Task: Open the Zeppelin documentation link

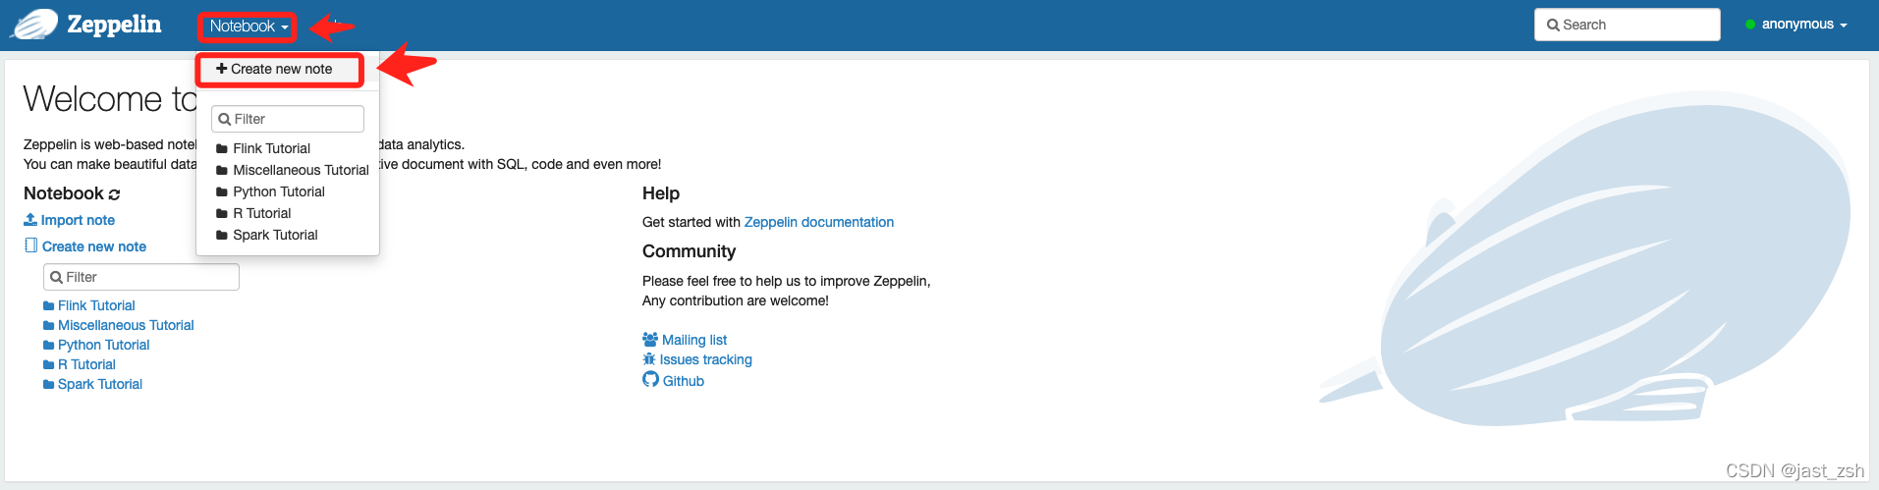Action: [819, 222]
